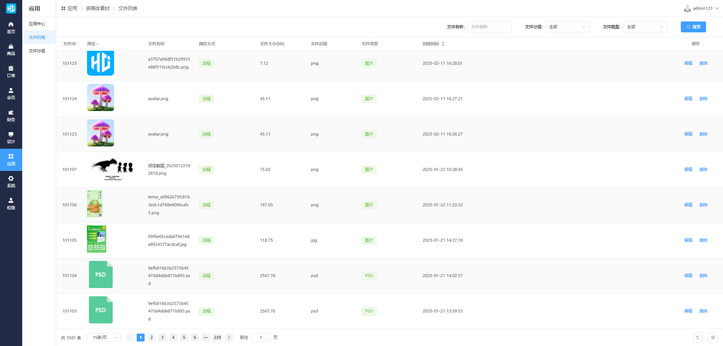This screenshot has height=346, width=723.
Task: Open the 首页 home sidebar icon
Action: pos(11,27)
